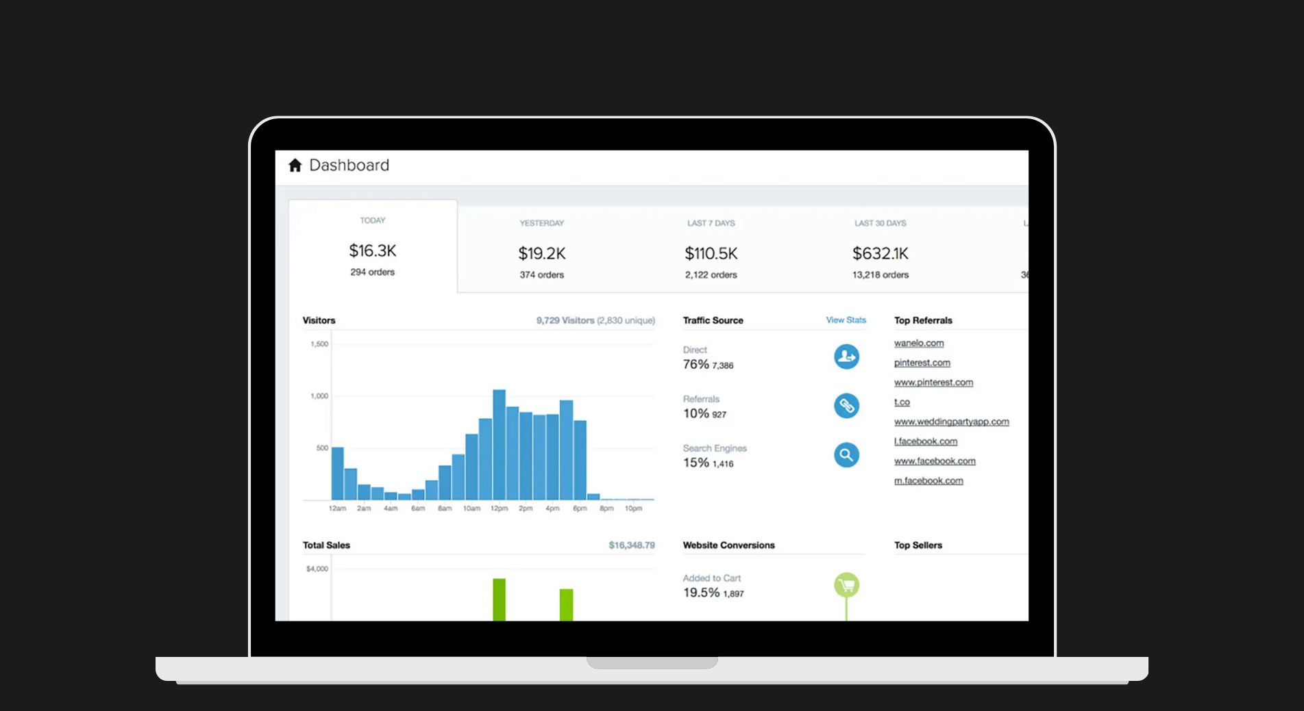The height and width of the screenshot is (711, 1304).
Task: Select the Visitors section heading
Action: 319,320
